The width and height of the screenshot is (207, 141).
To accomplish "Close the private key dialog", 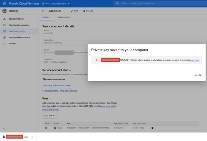I will coord(198,76).
